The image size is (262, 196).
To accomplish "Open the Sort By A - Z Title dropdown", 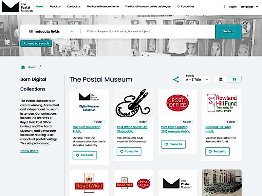I will click(197, 79).
